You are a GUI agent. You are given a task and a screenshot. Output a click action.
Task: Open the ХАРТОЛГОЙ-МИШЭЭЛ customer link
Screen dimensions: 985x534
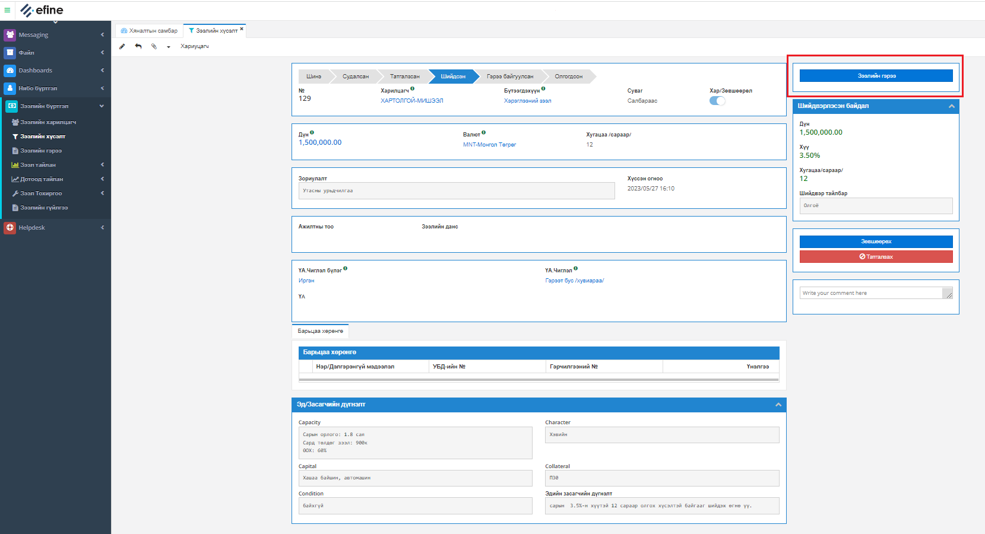click(412, 101)
